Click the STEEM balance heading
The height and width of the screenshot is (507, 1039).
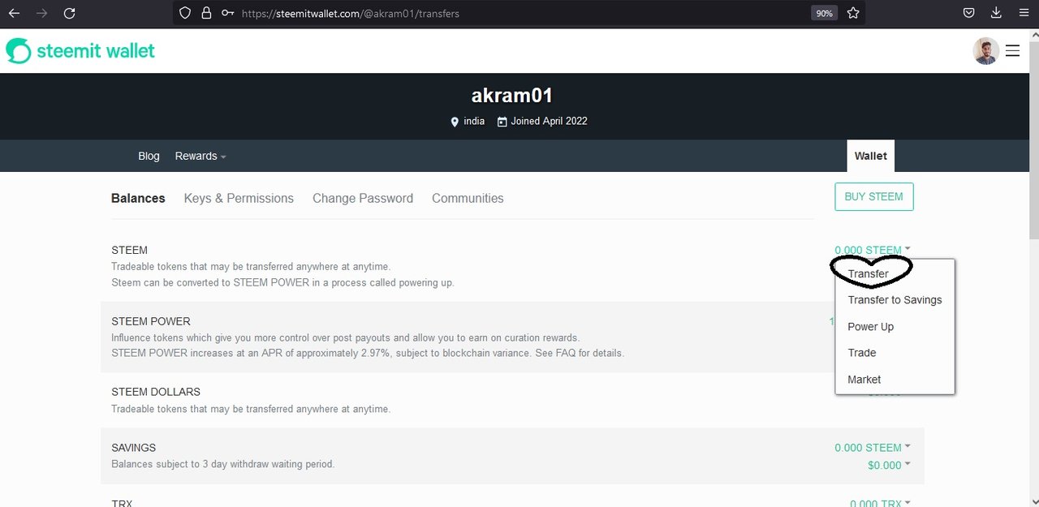130,250
